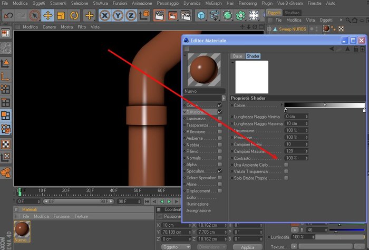Open the search icon in Oggetti panel

pyautogui.click(x=348, y=20)
